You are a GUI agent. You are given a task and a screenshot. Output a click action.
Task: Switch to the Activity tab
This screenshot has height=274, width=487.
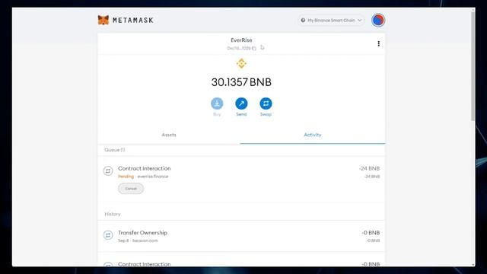coord(313,135)
